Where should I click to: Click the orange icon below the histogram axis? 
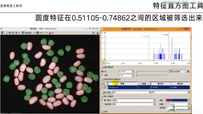(x=103, y=63)
